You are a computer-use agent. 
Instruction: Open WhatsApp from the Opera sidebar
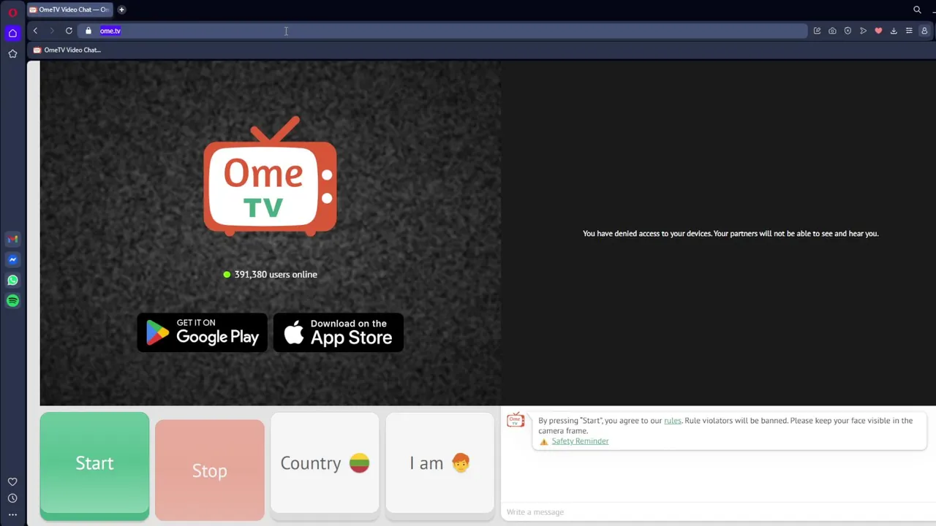[x=12, y=280]
